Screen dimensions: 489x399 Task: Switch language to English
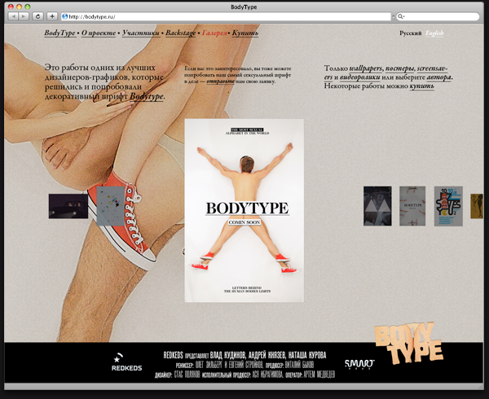pyautogui.click(x=434, y=33)
